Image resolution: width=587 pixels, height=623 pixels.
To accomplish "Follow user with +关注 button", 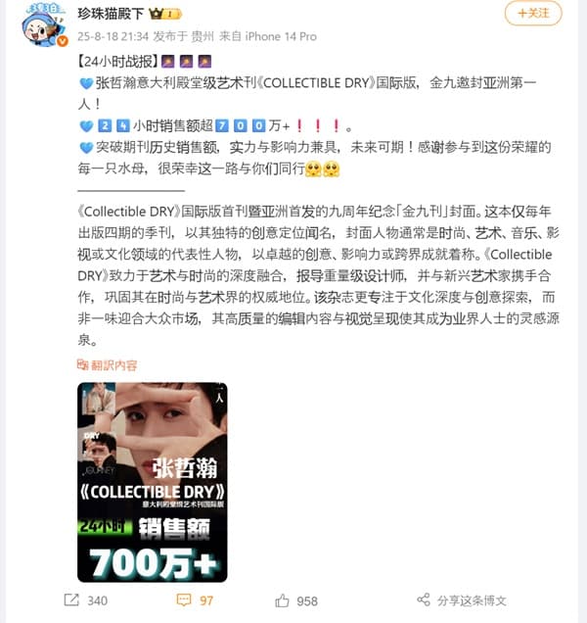I will [533, 14].
